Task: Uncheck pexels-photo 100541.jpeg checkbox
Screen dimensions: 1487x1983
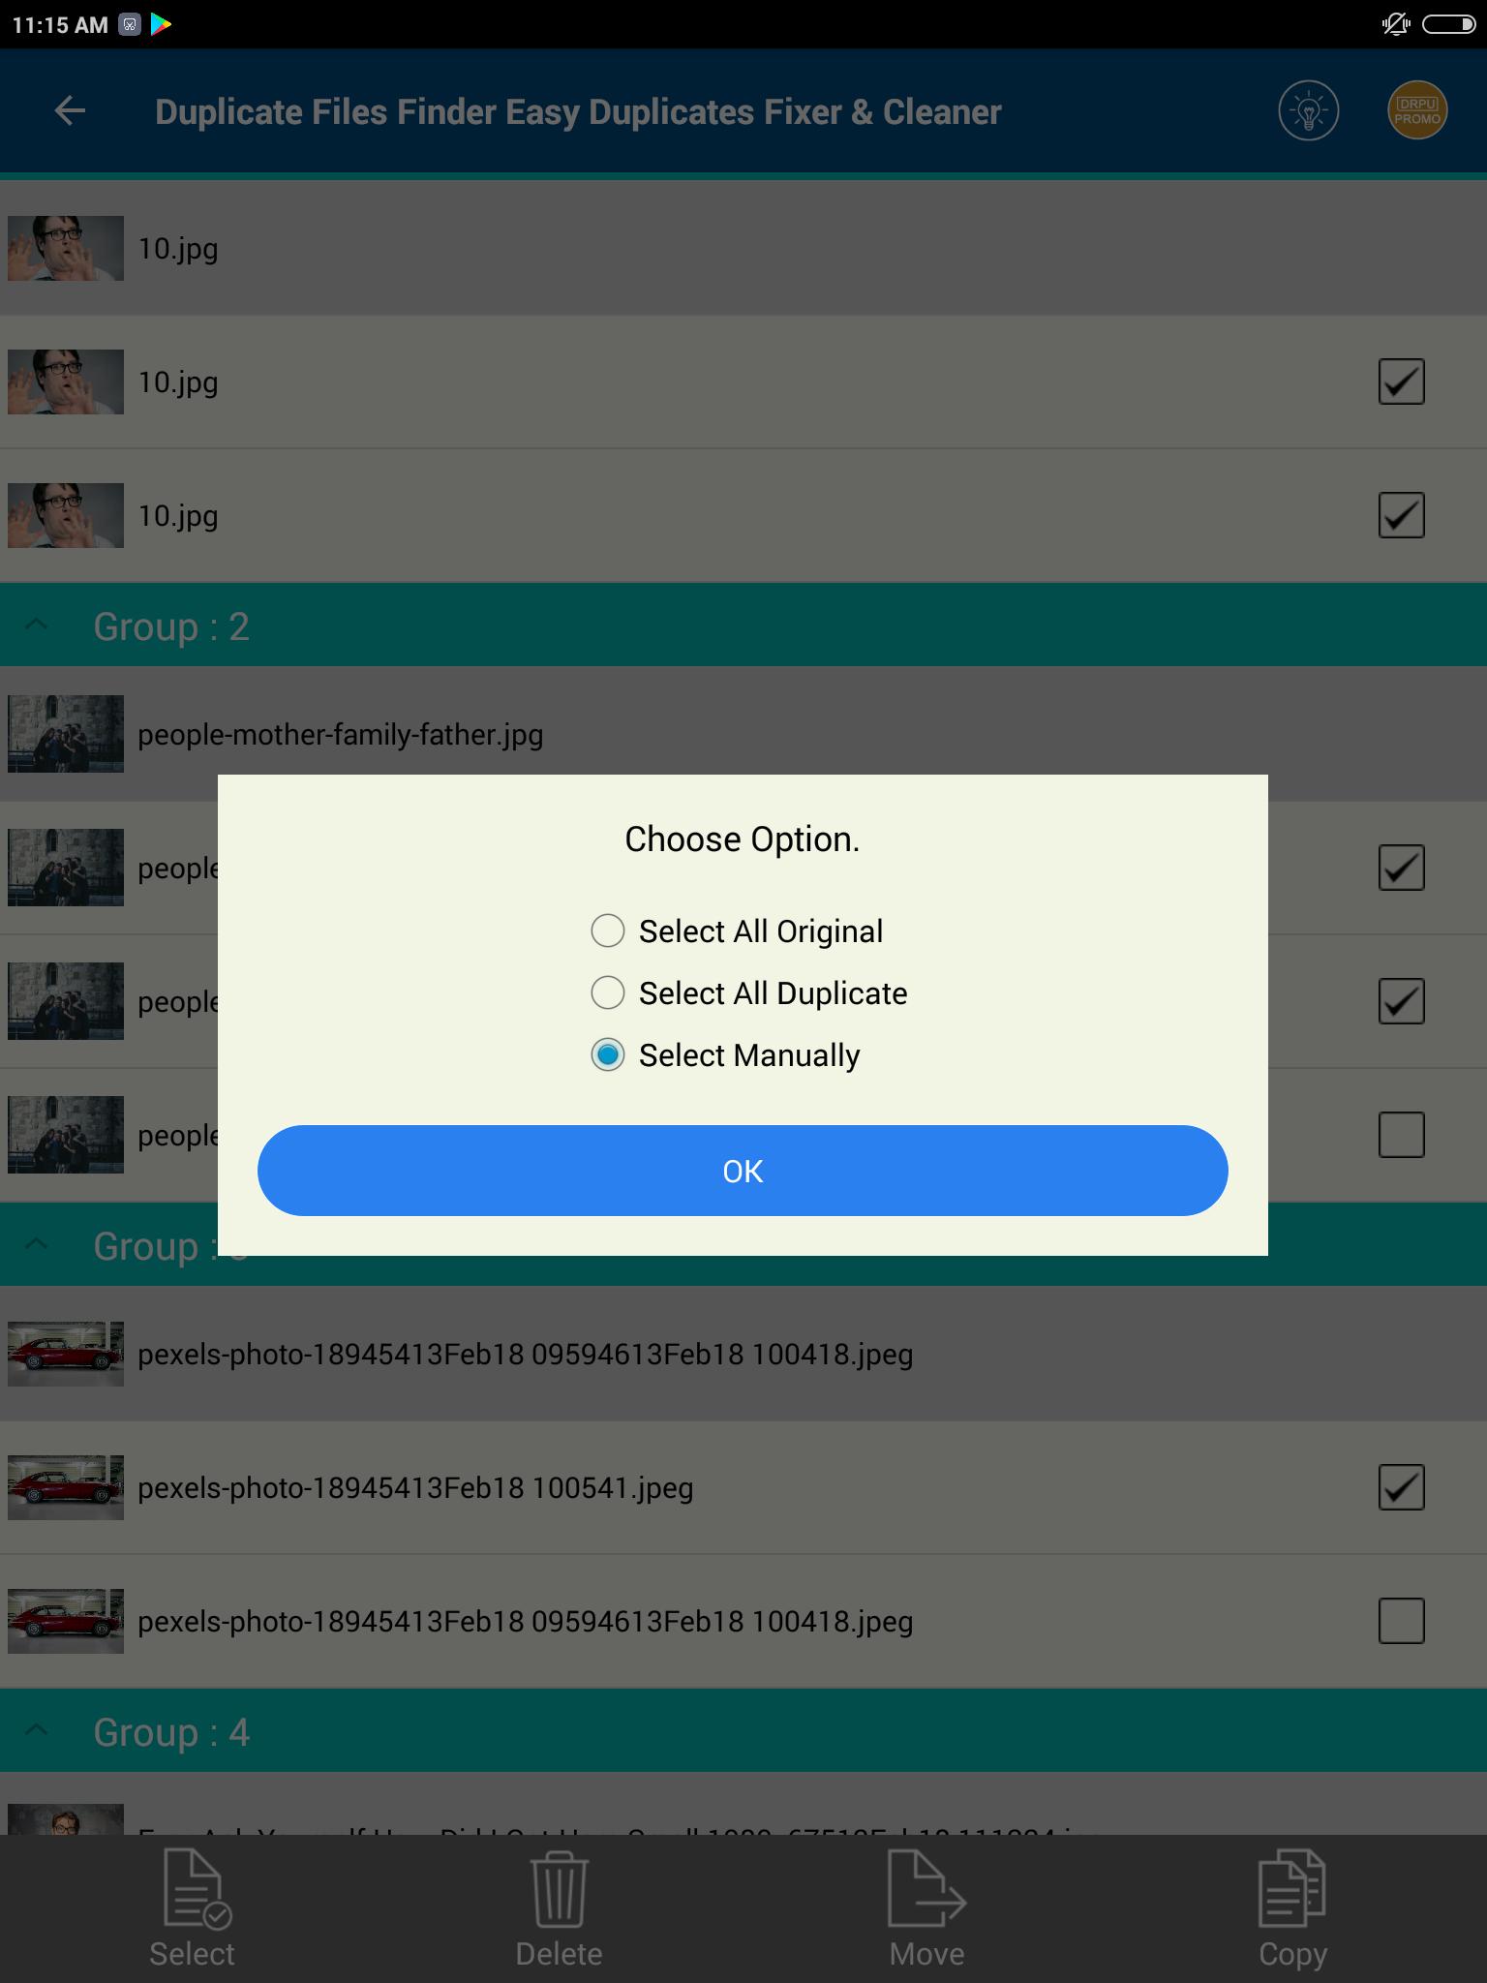Action: (1401, 1487)
